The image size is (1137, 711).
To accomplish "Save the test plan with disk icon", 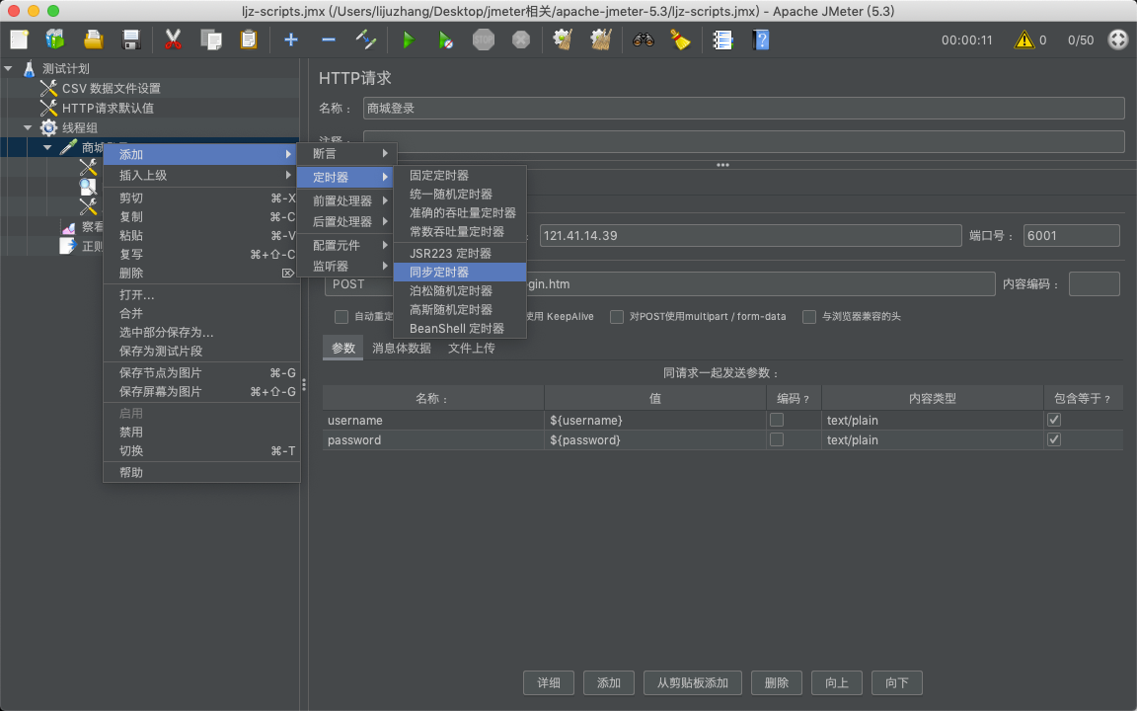I will (x=131, y=39).
